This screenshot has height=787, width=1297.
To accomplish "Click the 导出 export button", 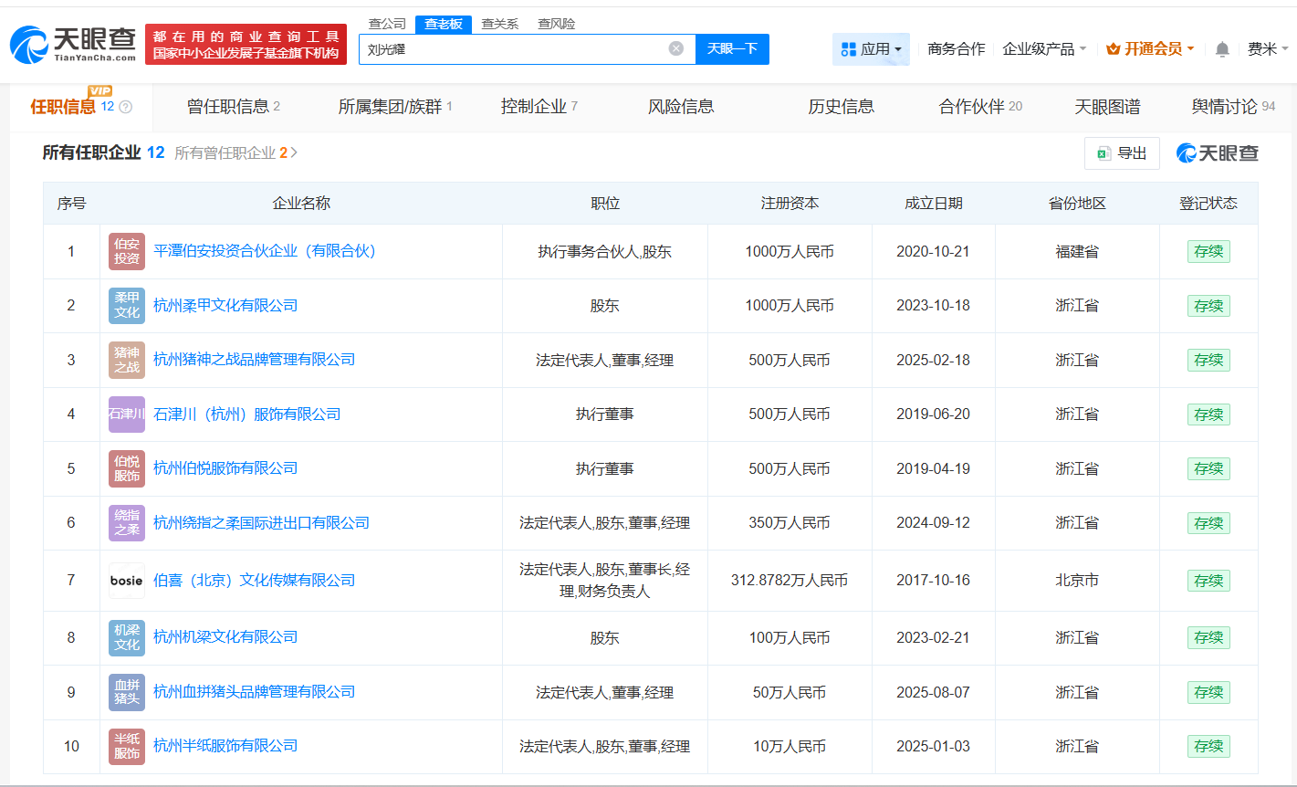I will pyautogui.click(x=1122, y=152).
